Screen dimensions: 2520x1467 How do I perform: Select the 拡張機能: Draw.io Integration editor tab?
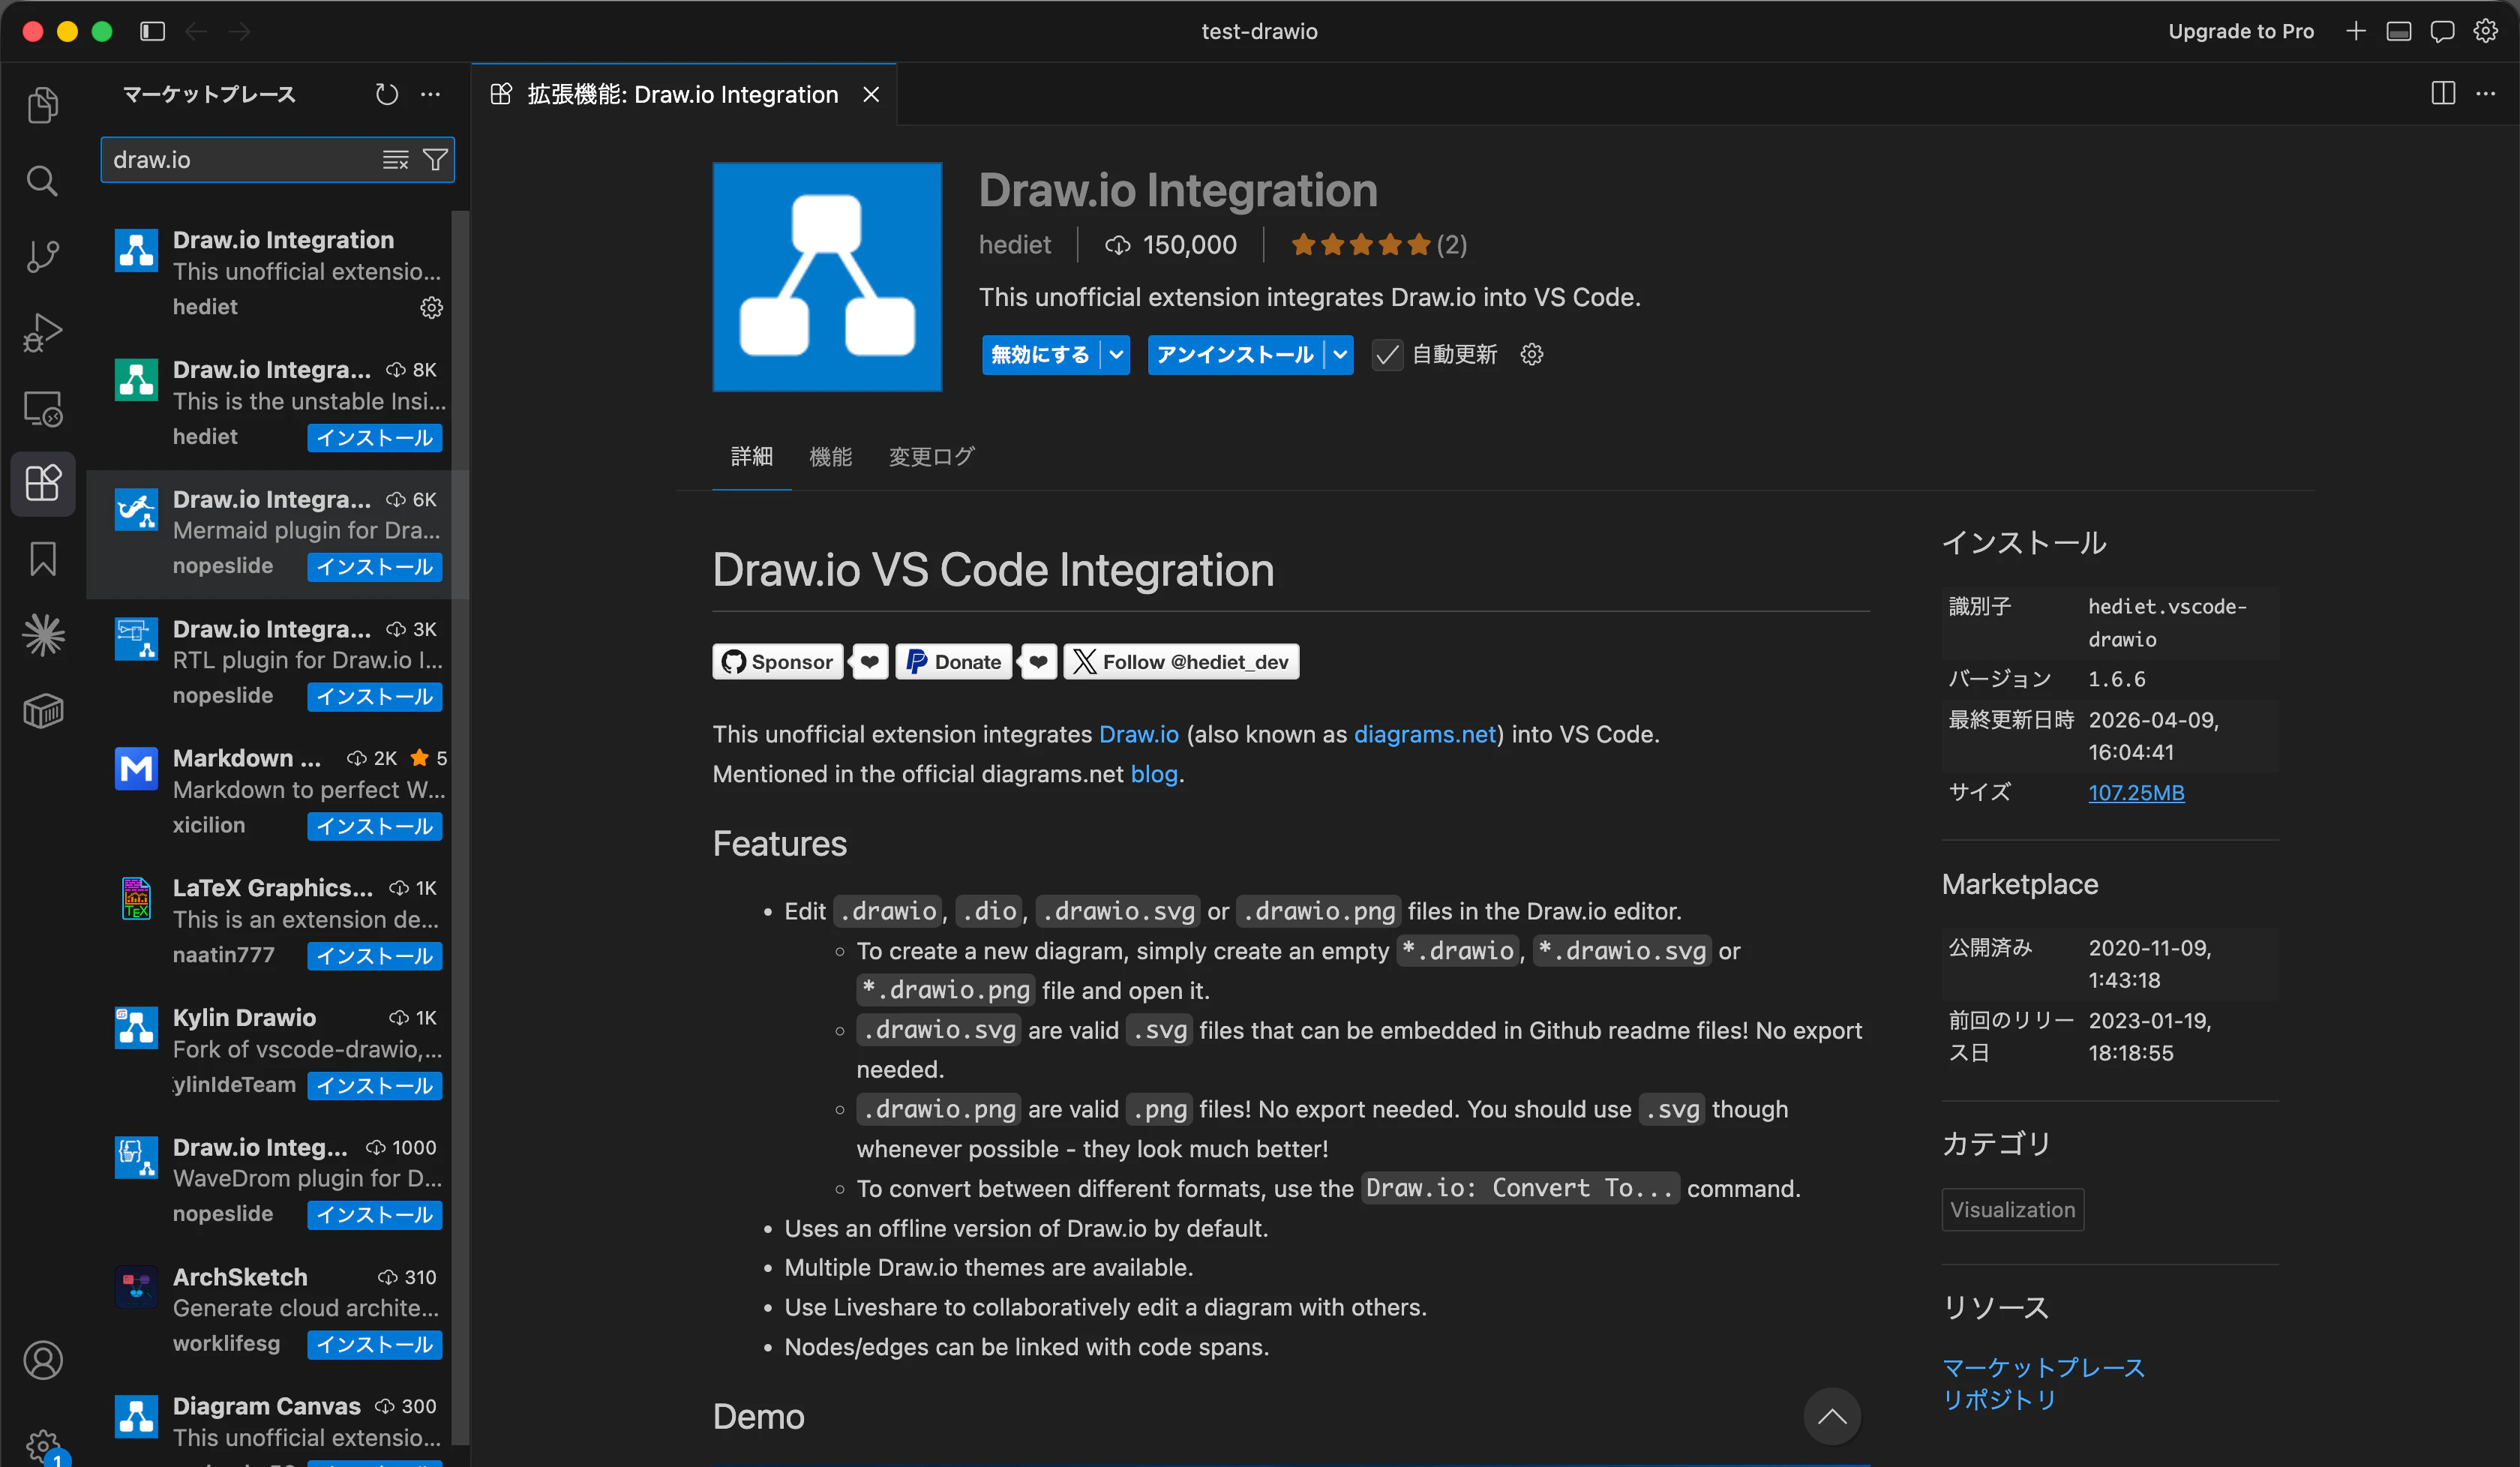[x=684, y=94]
